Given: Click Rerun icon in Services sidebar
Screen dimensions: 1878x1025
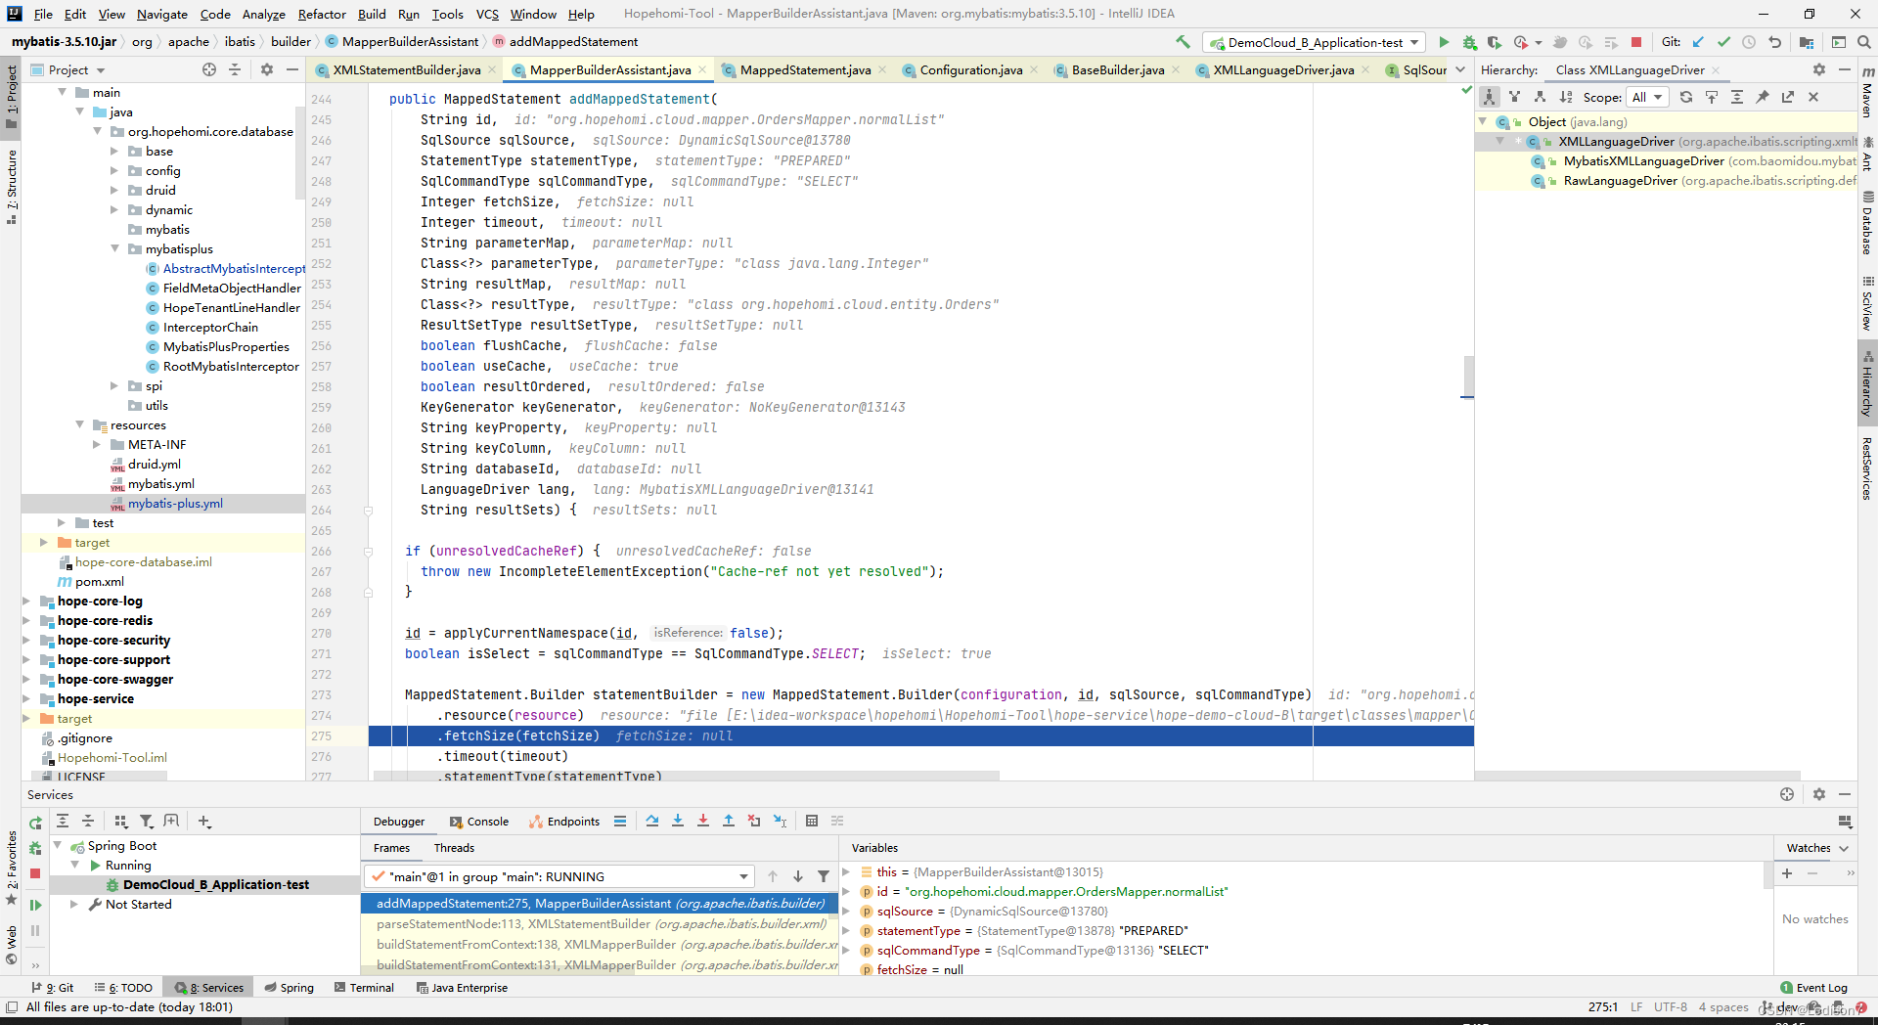Looking at the screenshot, I should (35, 824).
